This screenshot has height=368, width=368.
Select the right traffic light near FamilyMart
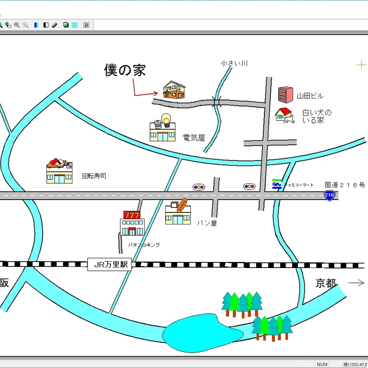point(249,186)
